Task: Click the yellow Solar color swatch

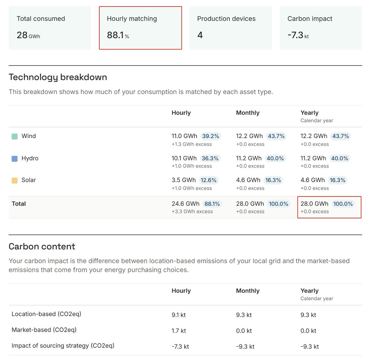Action: click(14, 181)
